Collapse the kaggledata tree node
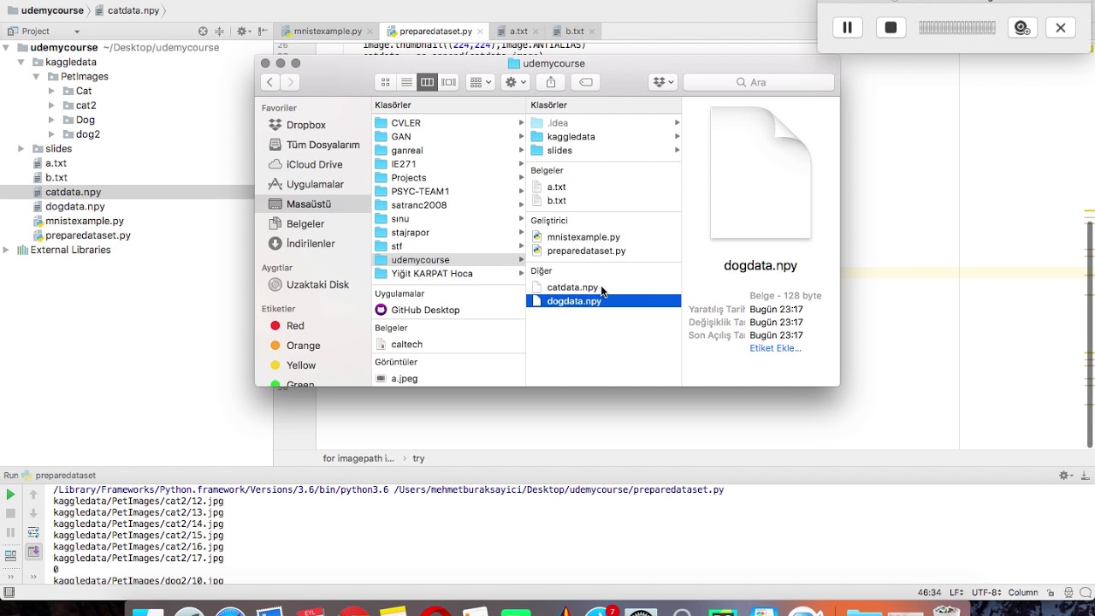 pyautogui.click(x=21, y=62)
